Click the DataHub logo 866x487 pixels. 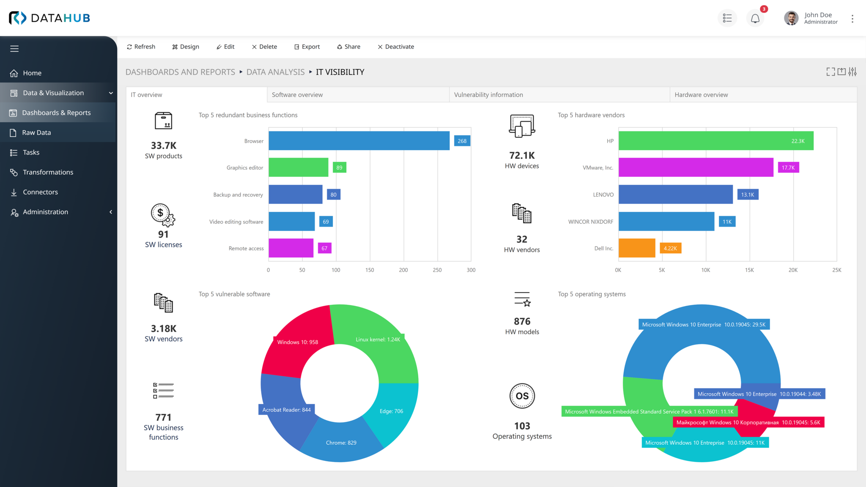coord(49,18)
